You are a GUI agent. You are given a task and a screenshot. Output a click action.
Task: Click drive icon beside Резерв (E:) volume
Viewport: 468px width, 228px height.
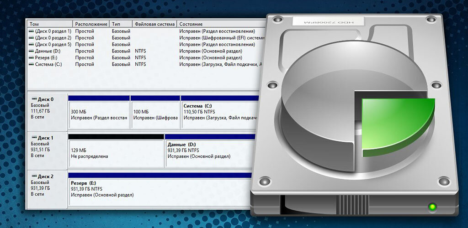tap(32, 57)
